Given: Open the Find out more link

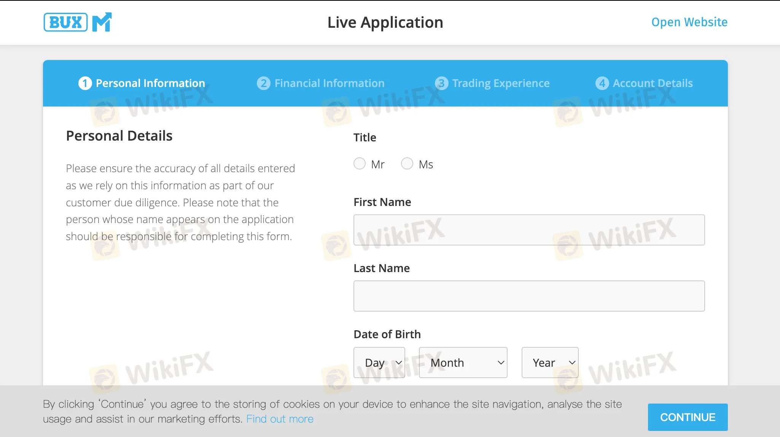Looking at the screenshot, I should 280,419.
